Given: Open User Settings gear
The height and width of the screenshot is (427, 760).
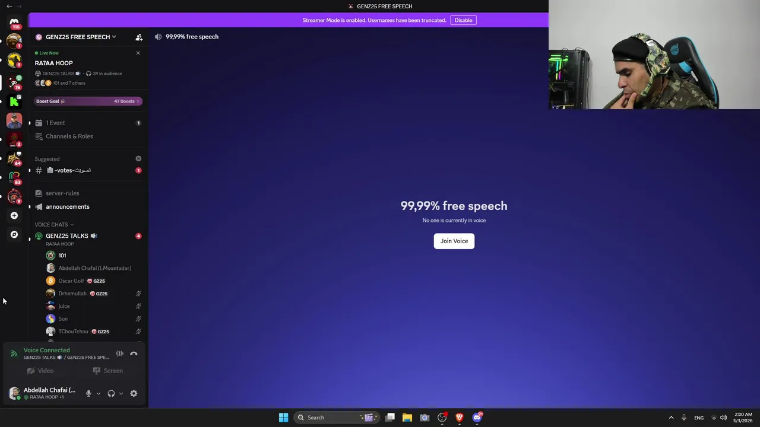Looking at the screenshot, I should pos(134,393).
